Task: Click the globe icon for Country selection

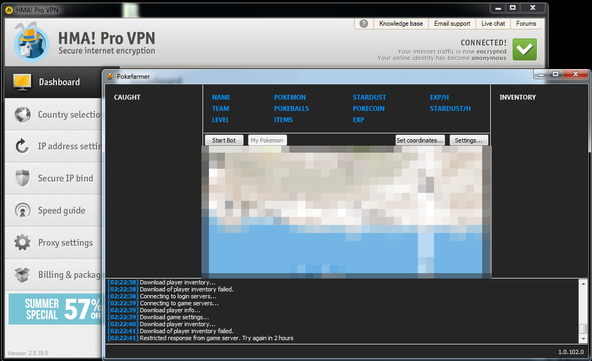Action: 23,115
